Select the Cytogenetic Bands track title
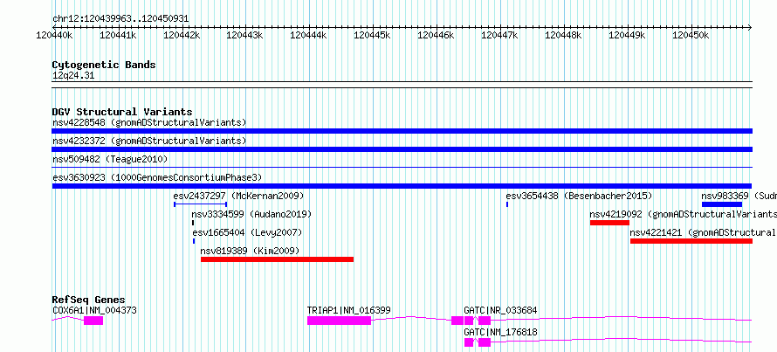777x352 pixels. pyautogui.click(x=104, y=65)
